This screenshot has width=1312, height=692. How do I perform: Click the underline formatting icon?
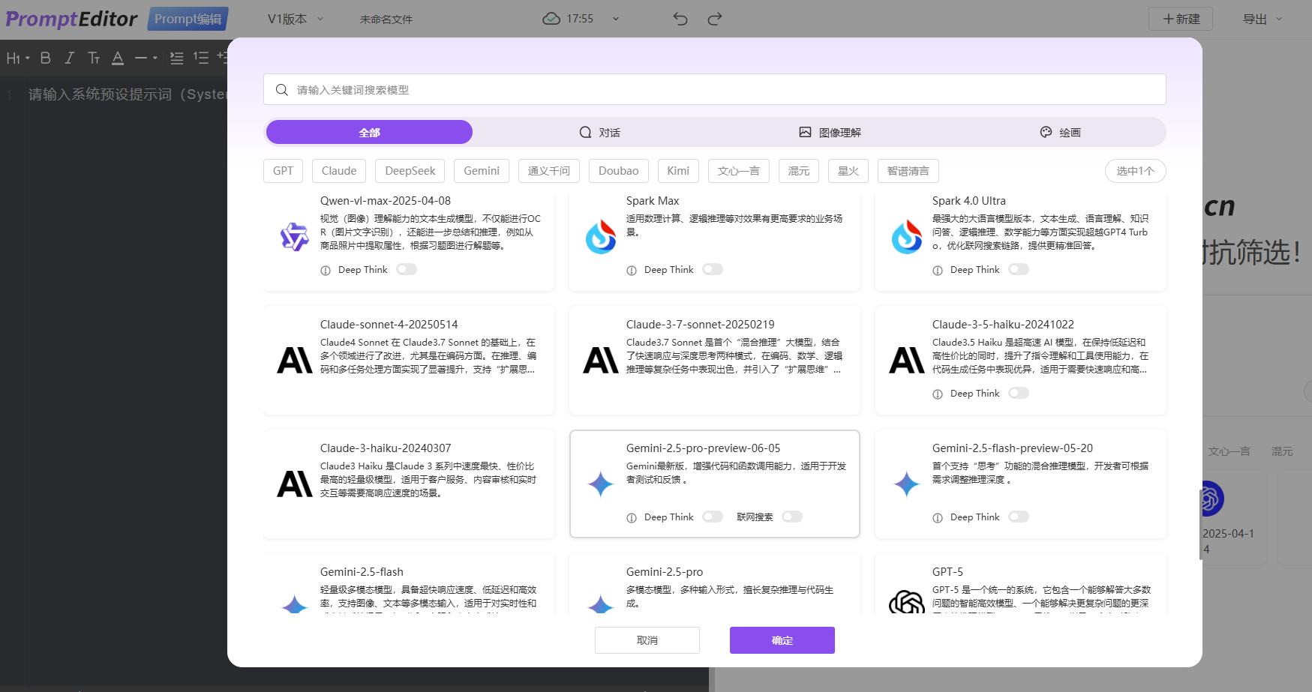coord(118,58)
